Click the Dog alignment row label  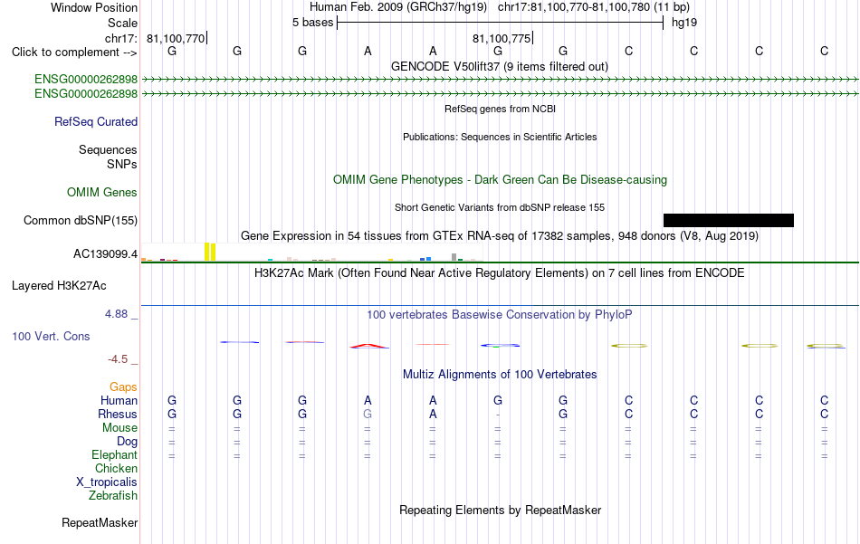click(x=127, y=442)
